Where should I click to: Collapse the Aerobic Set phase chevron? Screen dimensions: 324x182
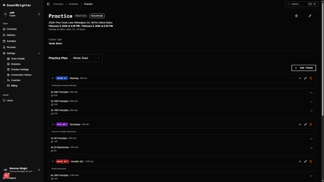(53, 162)
